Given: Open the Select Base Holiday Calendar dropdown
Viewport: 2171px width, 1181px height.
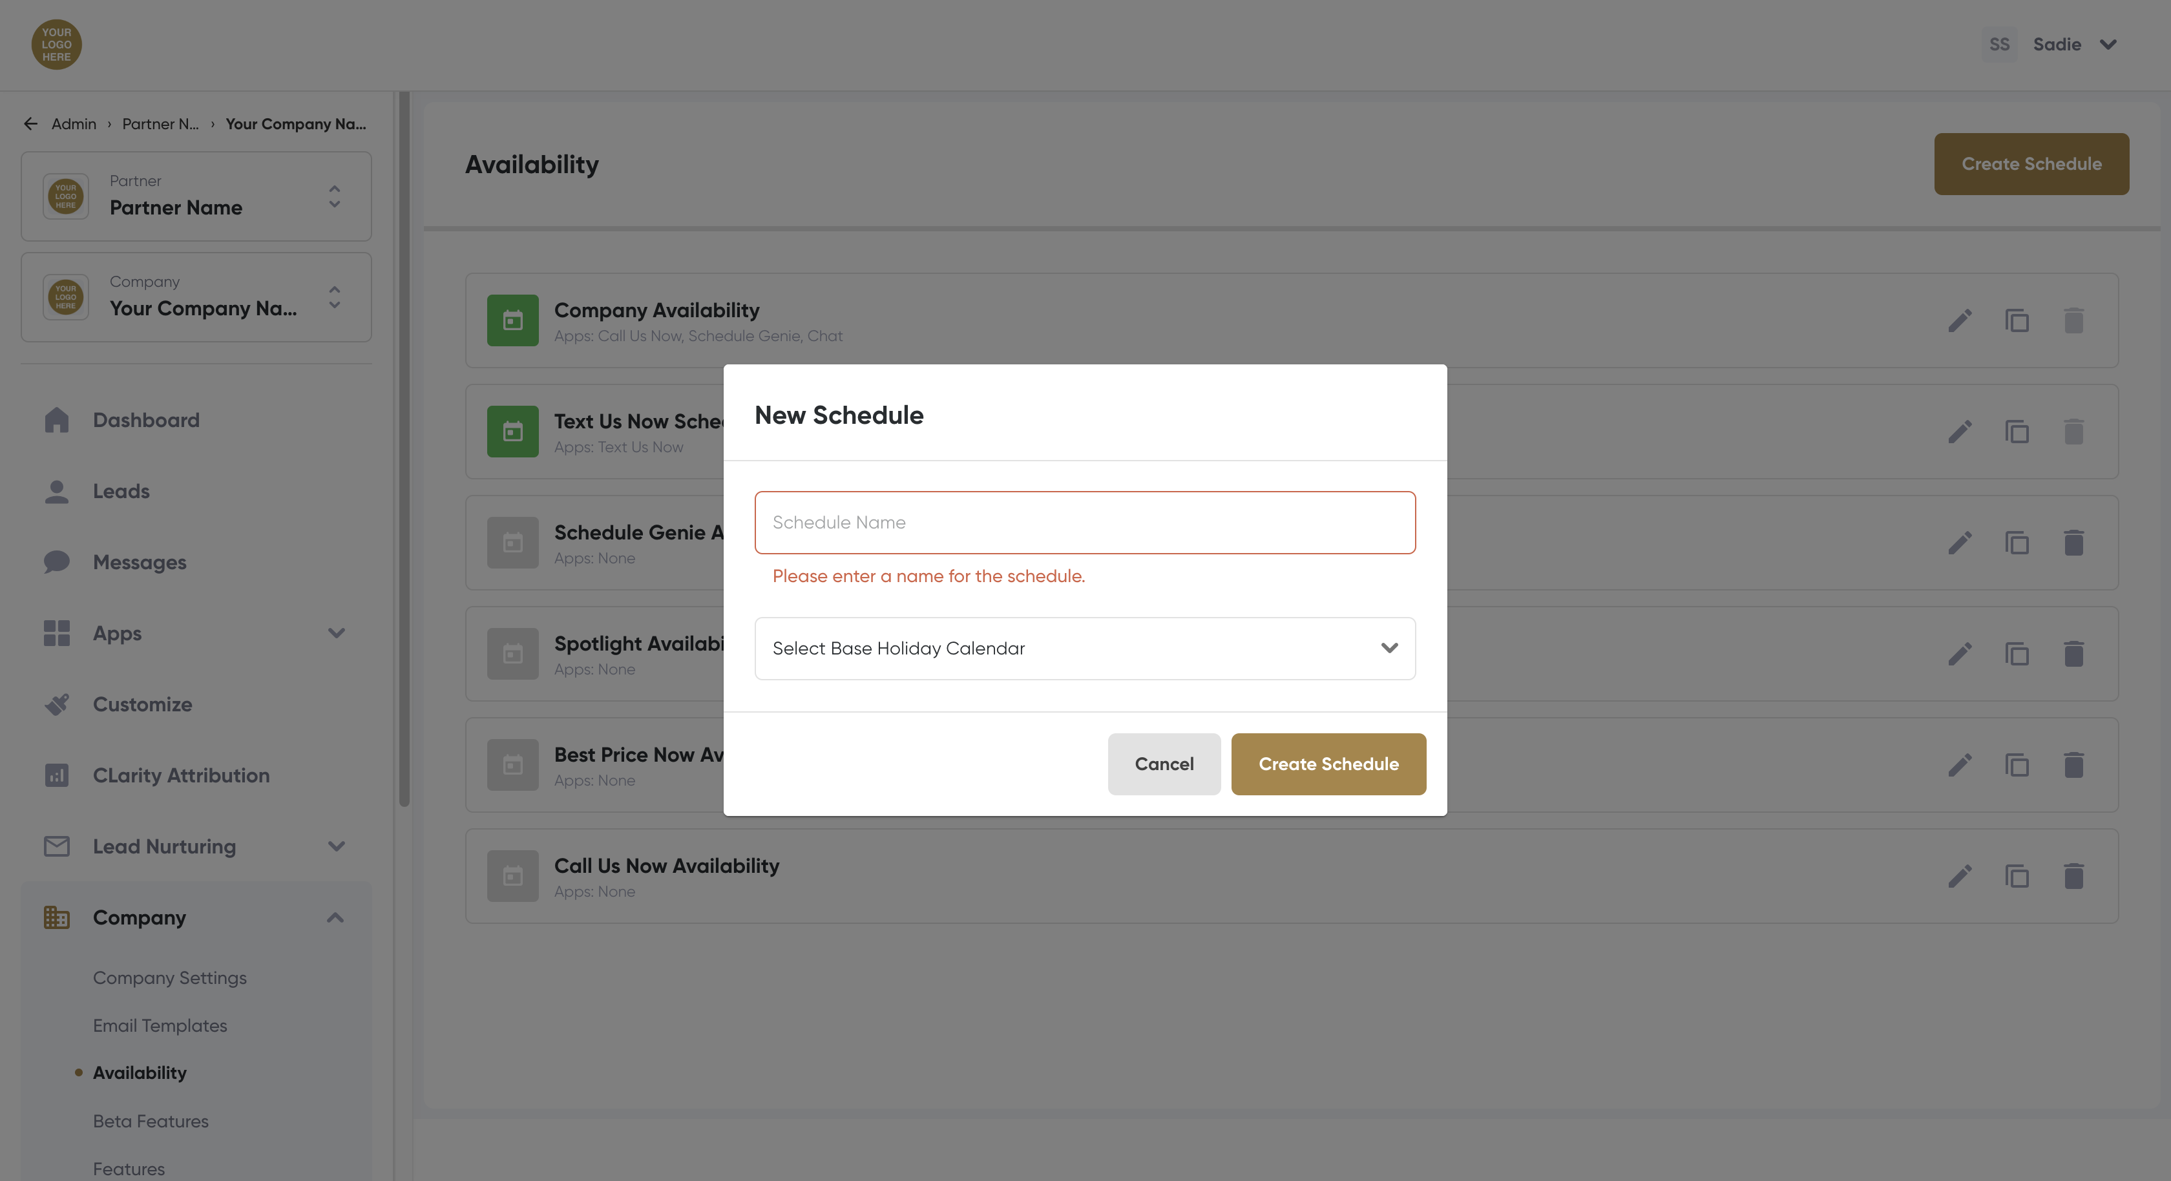Looking at the screenshot, I should coord(1085,648).
